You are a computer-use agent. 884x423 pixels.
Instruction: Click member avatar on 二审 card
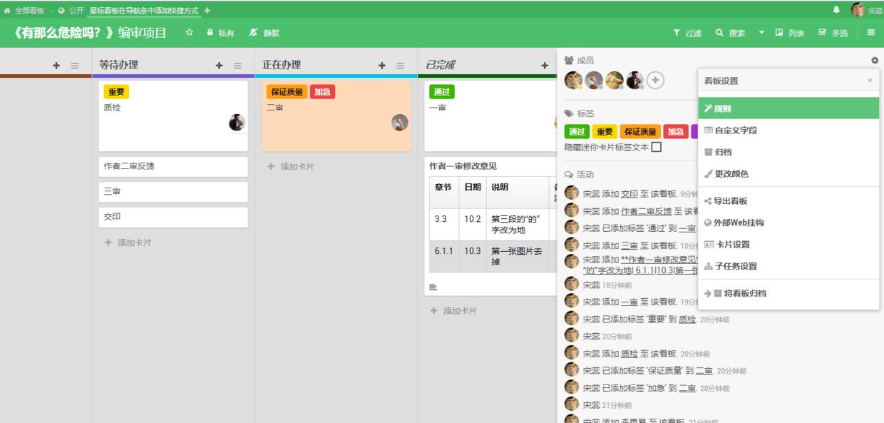tap(400, 123)
